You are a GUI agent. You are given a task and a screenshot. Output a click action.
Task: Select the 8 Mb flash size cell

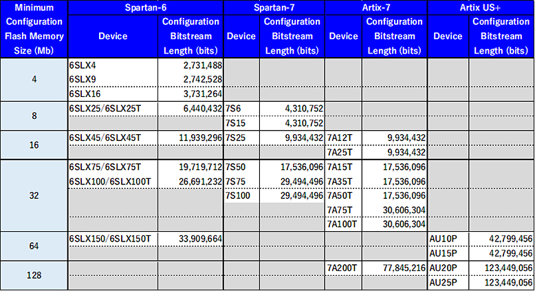pyautogui.click(x=34, y=116)
